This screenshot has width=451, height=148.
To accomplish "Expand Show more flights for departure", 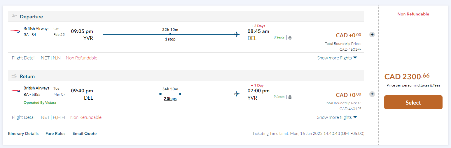I will [337, 58].
